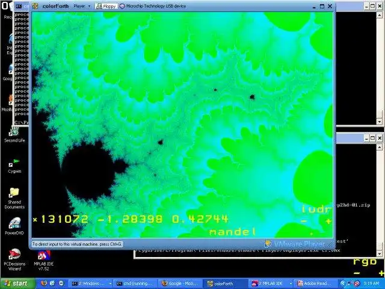This screenshot has height=289, width=385.
Task: Click the black Mandelbrot bulb in the fractal
Action: [x=89, y=172]
